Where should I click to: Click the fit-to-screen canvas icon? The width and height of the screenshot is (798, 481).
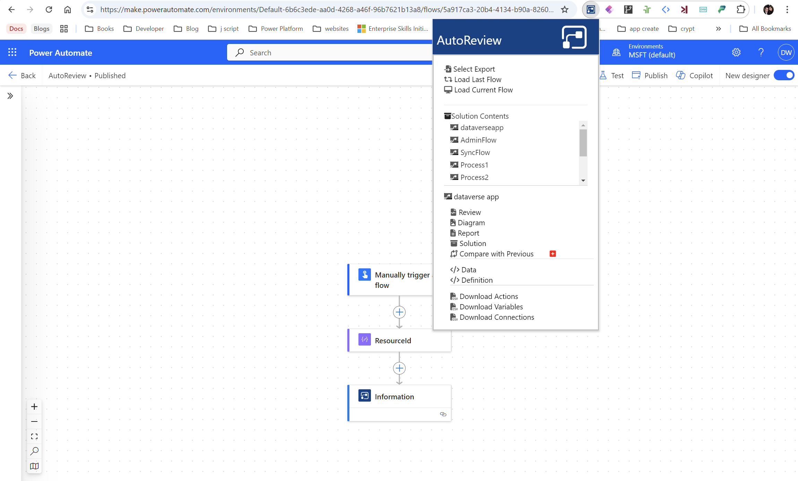click(x=34, y=436)
